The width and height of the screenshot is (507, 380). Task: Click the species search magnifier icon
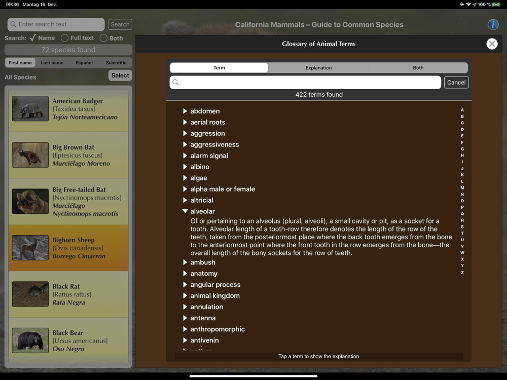[13, 24]
